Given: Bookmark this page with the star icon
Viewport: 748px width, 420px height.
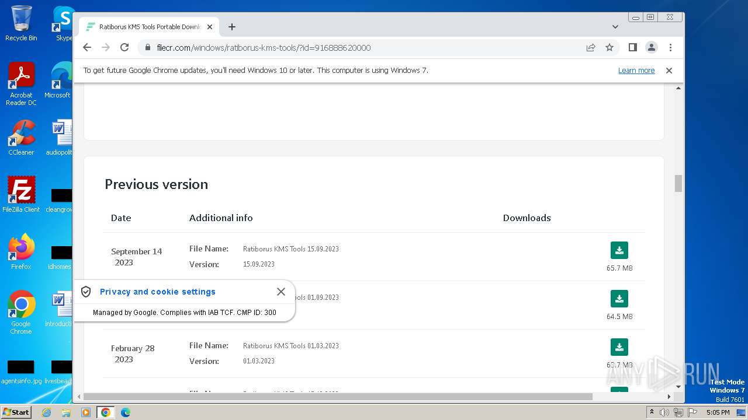Looking at the screenshot, I should 610,47.
